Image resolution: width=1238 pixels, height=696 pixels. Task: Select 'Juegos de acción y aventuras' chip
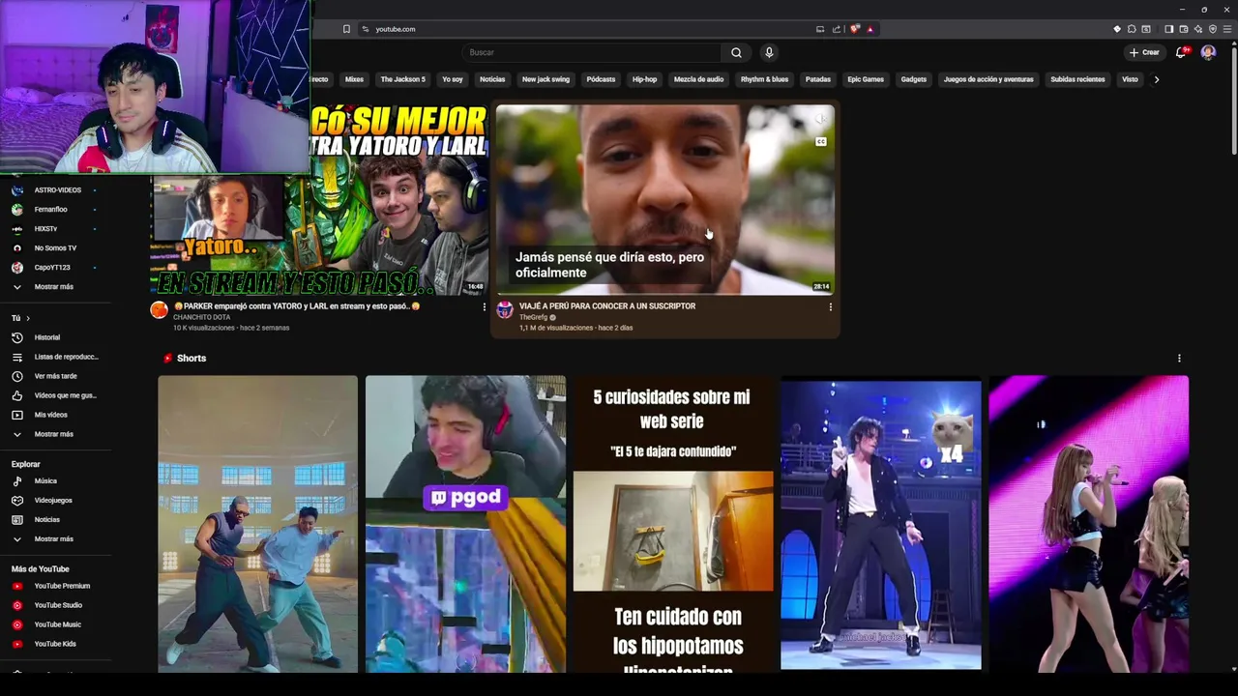point(988,79)
